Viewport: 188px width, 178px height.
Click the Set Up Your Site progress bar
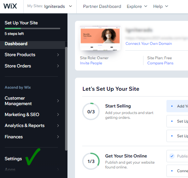click(x=33, y=28)
